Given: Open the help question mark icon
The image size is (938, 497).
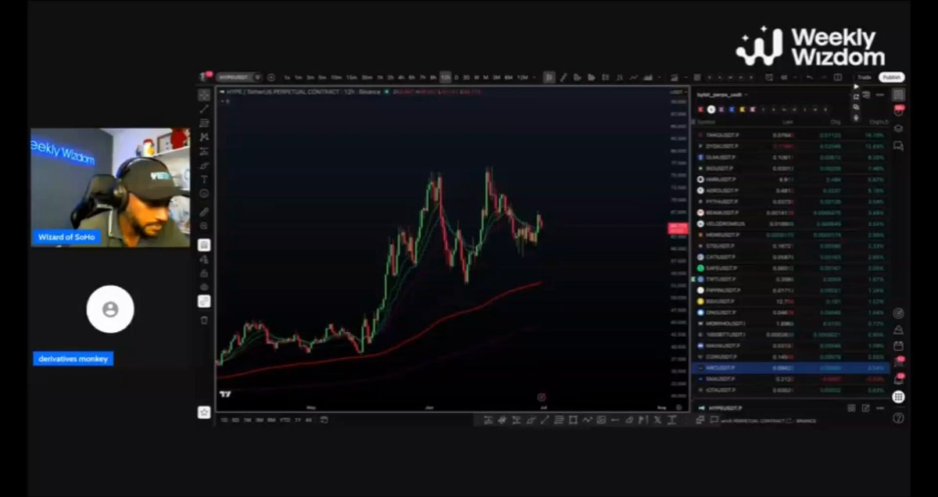Looking at the screenshot, I should (x=898, y=418).
